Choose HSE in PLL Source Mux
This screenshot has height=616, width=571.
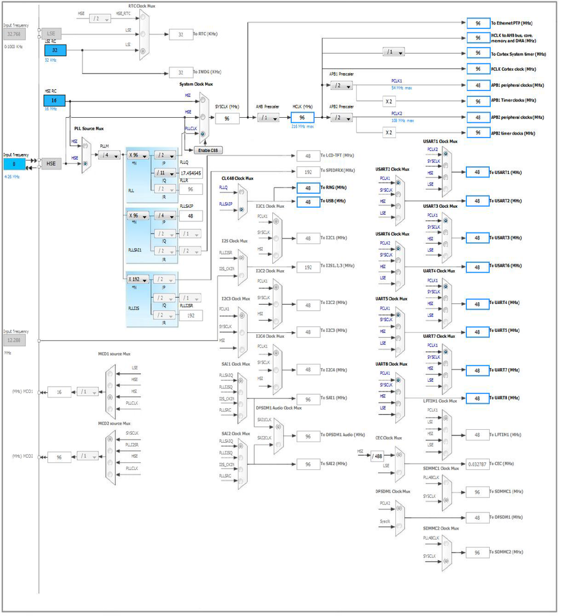pos(85,163)
